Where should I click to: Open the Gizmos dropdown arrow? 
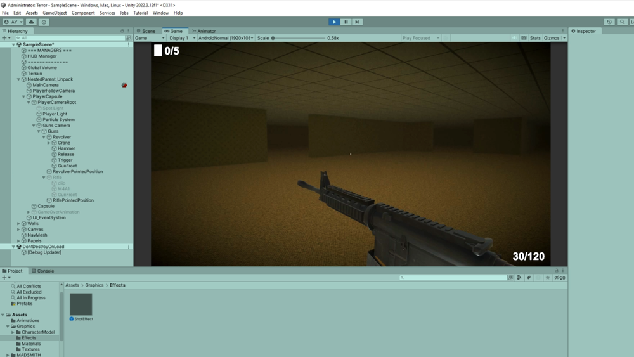pyautogui.click(x=564, y=38)
